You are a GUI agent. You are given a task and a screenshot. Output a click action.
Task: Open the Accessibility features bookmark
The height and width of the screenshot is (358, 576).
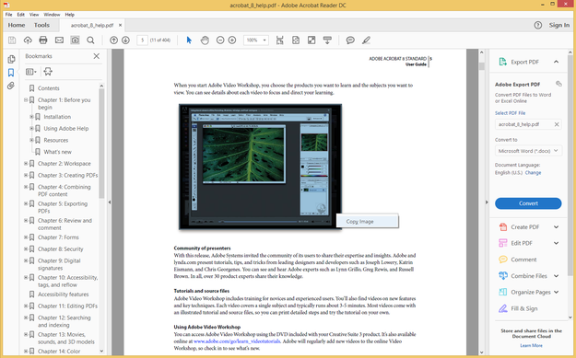point(64,294)
